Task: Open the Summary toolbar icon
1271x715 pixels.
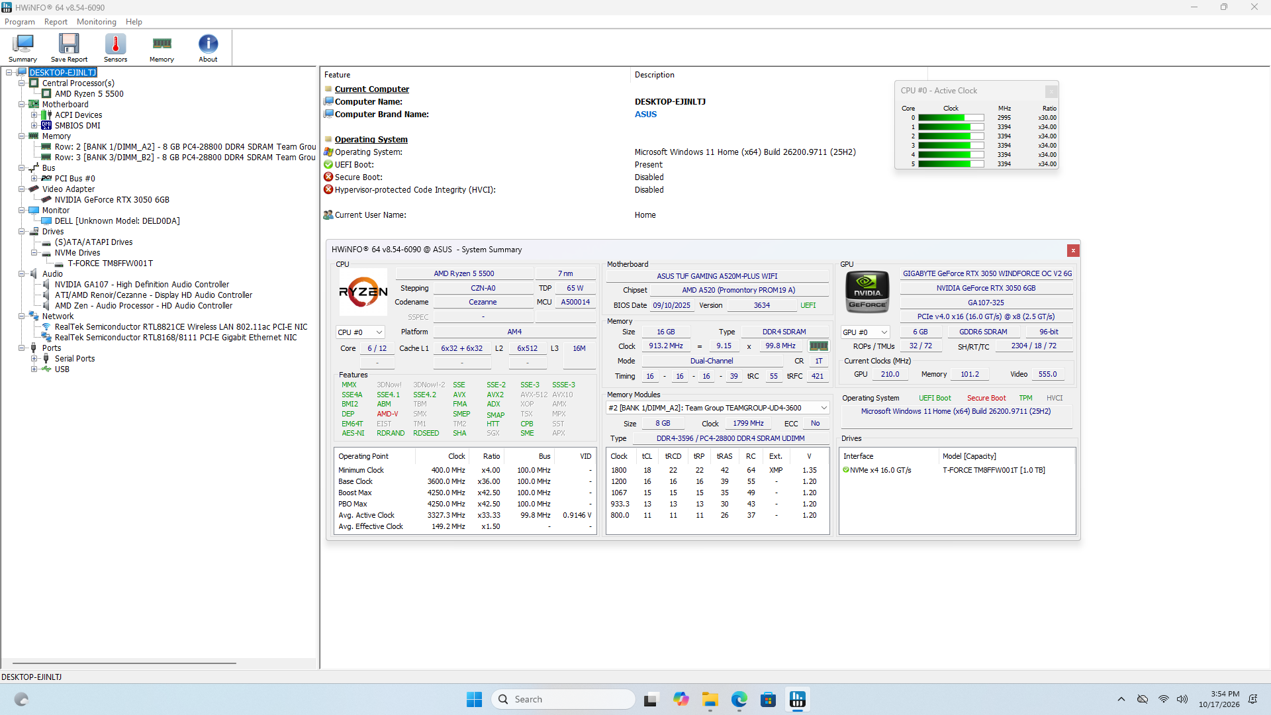Action: click(x=23, y=48)
